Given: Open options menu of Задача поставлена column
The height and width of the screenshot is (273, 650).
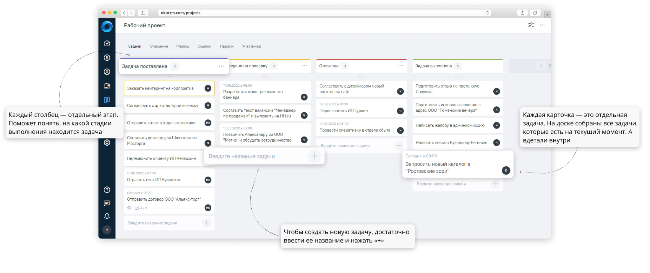Looking at the screenshot, I should click(x=222, y=66).
